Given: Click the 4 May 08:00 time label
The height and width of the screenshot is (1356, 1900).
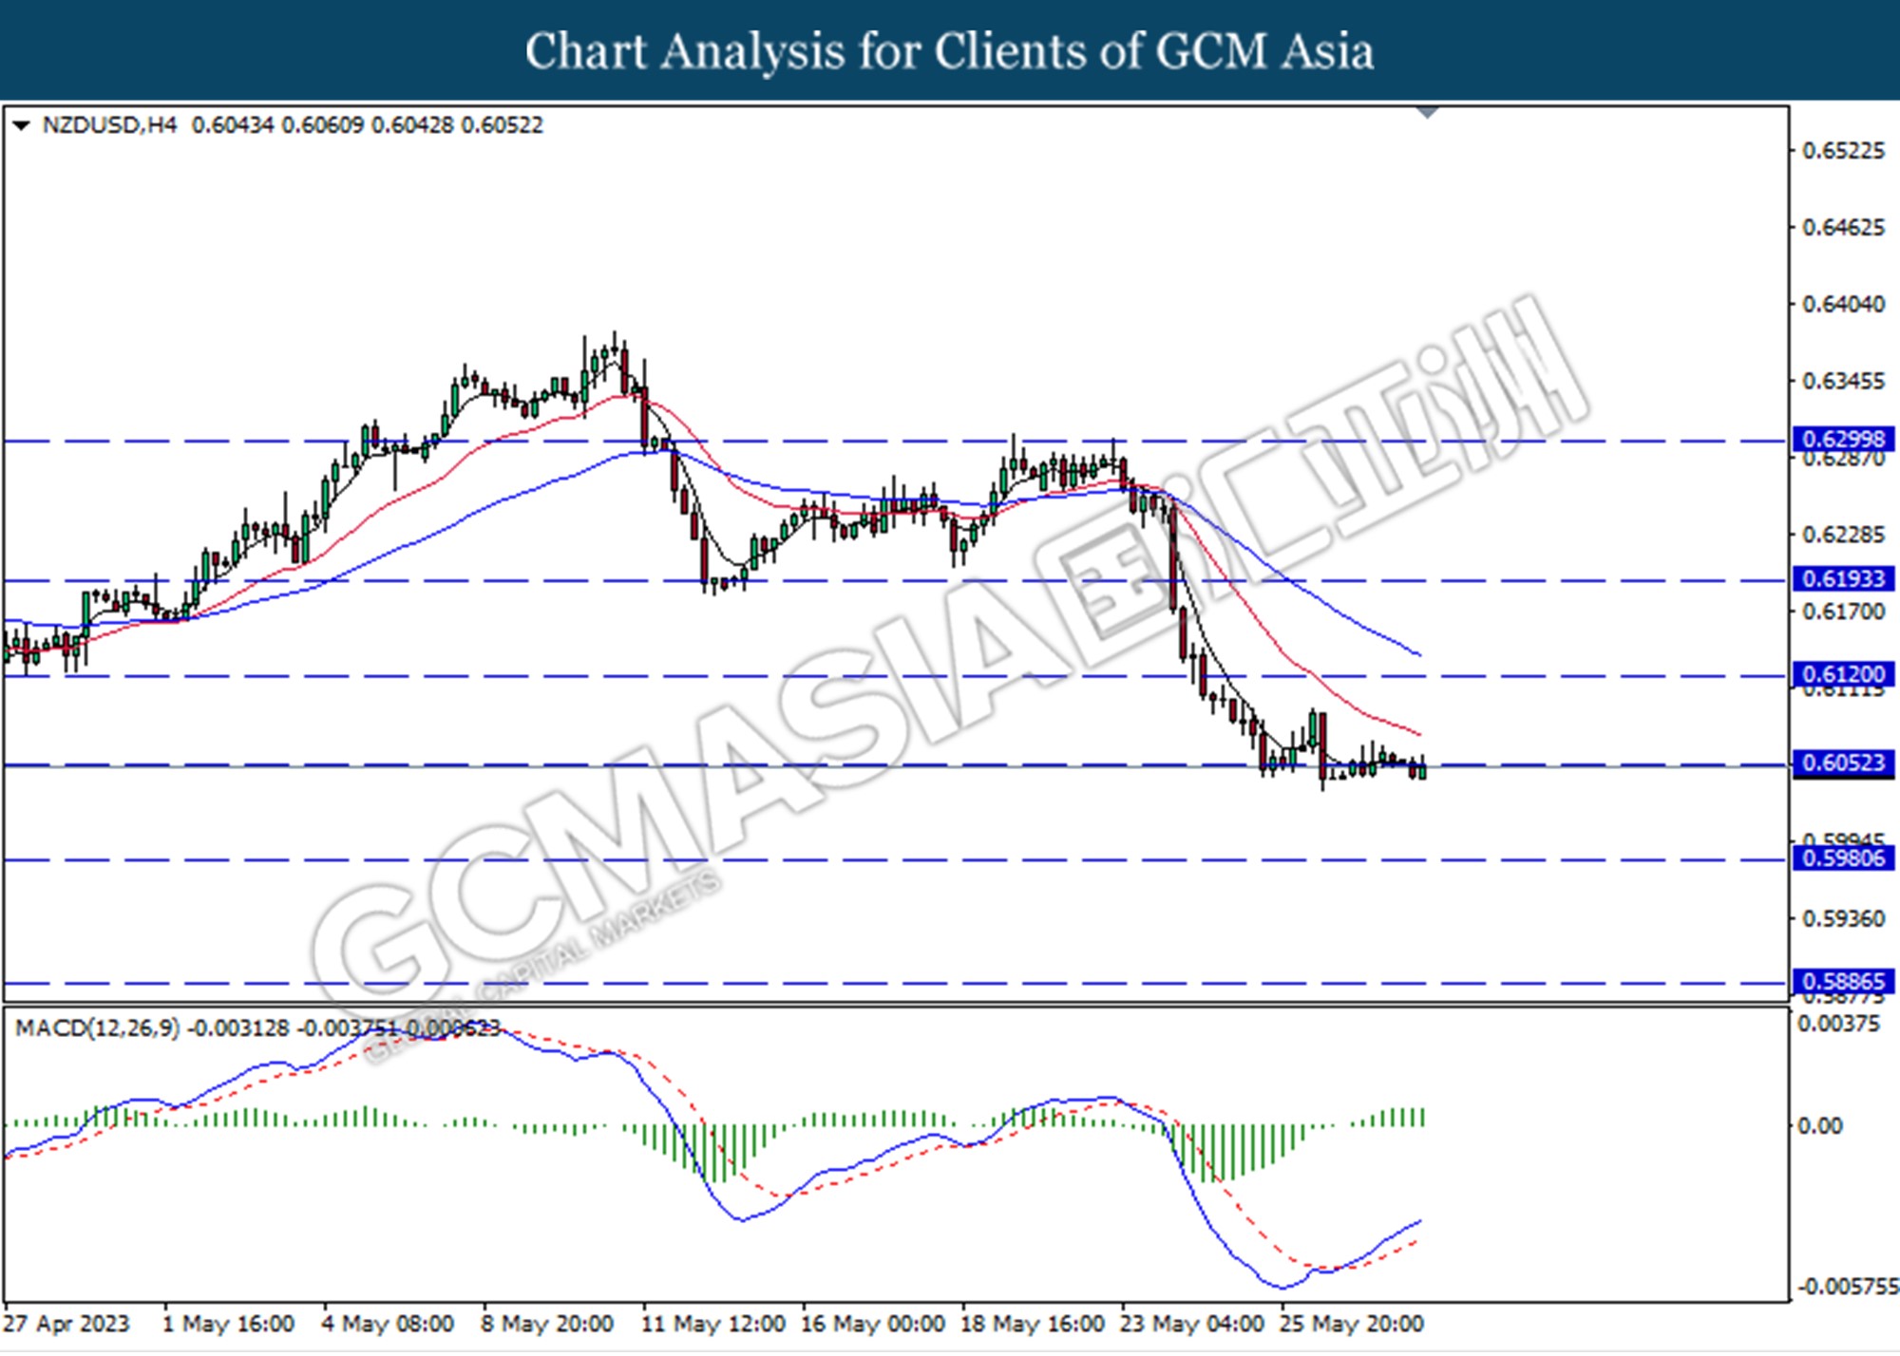Looking at the screenshot, I should [388, 1324].
